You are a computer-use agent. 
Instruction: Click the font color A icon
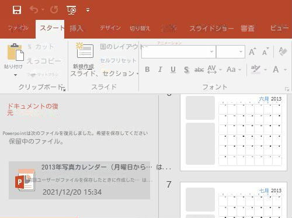point(276,70)
